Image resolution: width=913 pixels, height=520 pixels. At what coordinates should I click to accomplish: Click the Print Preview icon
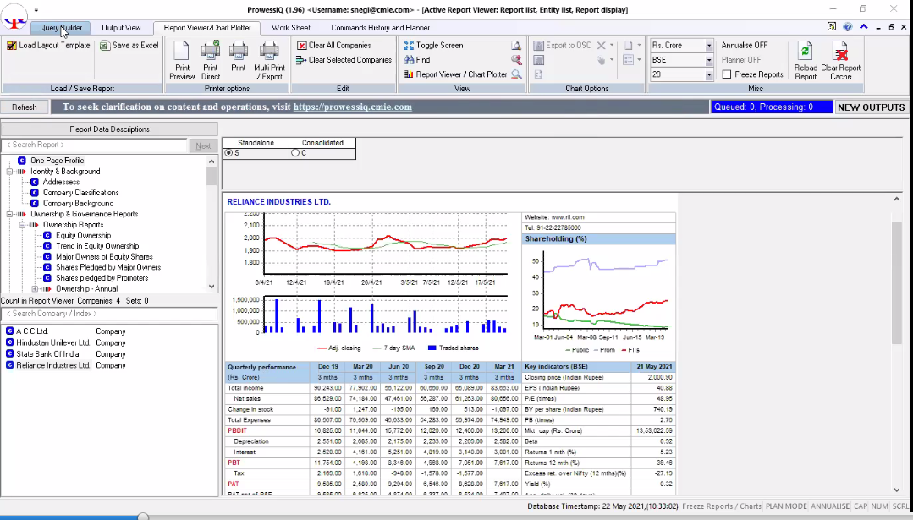click(182, 52)
